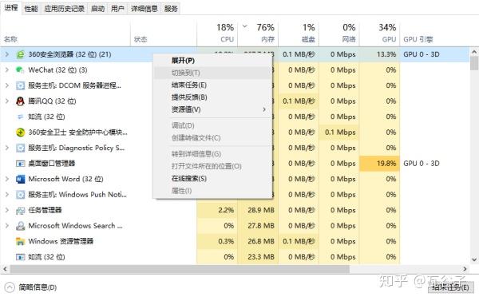Screen dimensions: 479x301
Task: Click the vertical scrollbar thumb
Action: click(x=474, y=63)
